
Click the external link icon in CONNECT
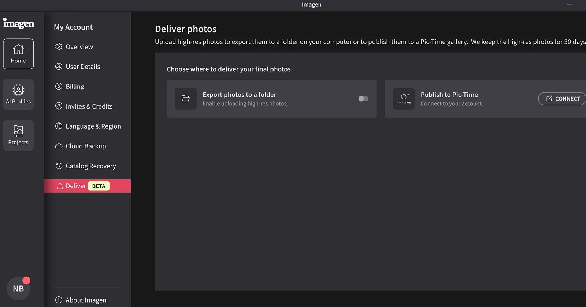(549, 99)
